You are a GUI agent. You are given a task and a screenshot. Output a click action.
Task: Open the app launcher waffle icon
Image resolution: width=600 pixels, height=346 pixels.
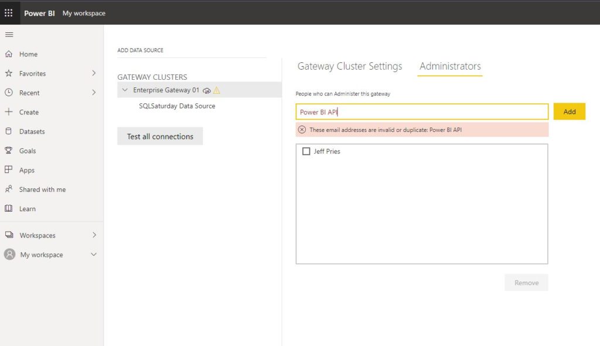pos(9,13)
